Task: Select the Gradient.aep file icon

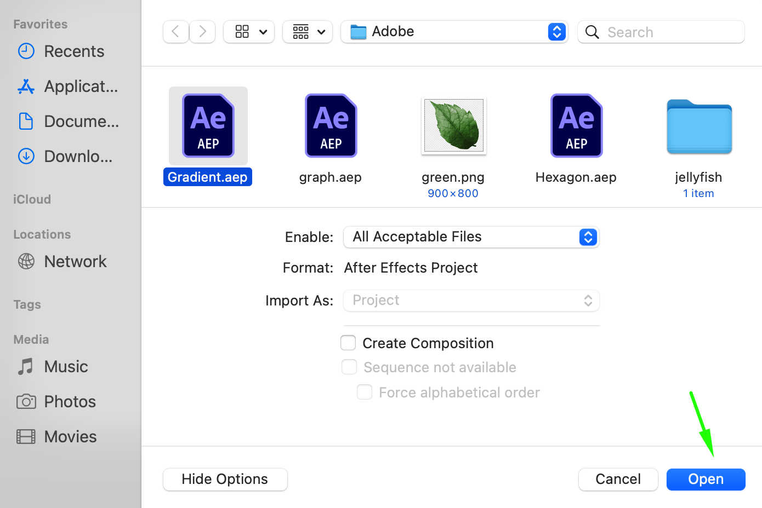Action: pos(208,126)
